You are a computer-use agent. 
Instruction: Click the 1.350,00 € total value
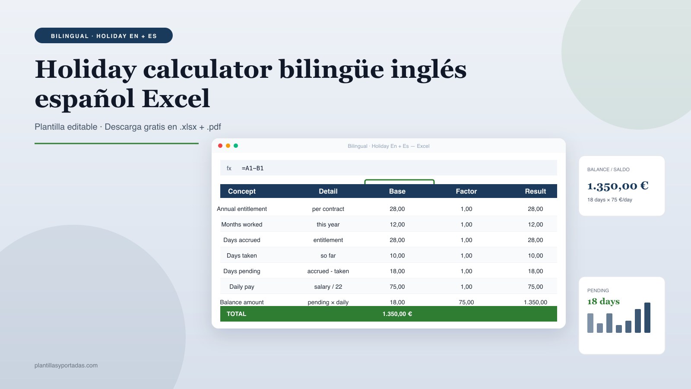coord(397,314)
